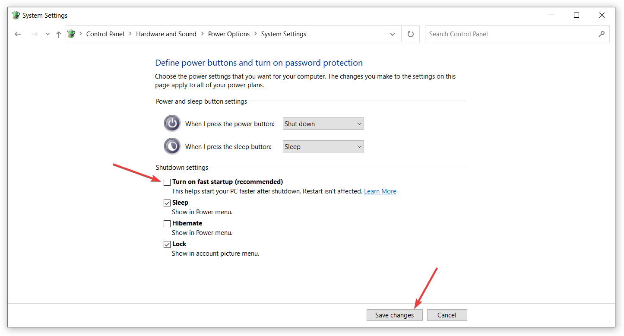Screen dimensions: 624x336
Task: Uncheck the Sleep checkbox
Action: click(167, 203)
